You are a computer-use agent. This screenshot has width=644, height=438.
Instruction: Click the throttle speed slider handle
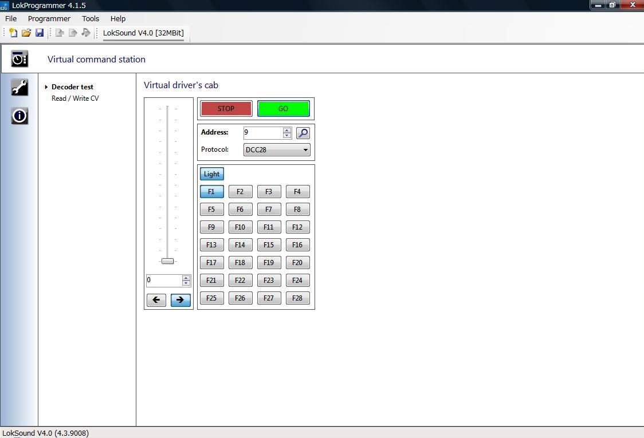(x=167, y=261)
